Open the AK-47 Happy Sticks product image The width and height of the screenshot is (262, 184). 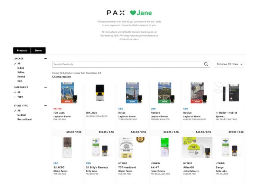(x=164, y=147)
